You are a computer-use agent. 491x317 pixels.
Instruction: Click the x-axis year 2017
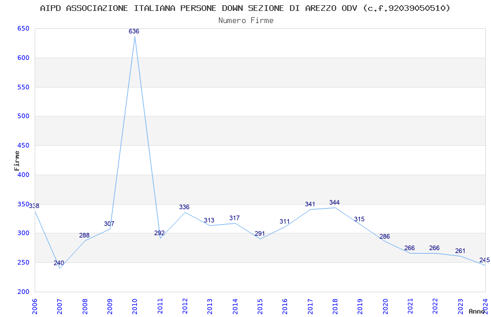click(x=310, y=306)
